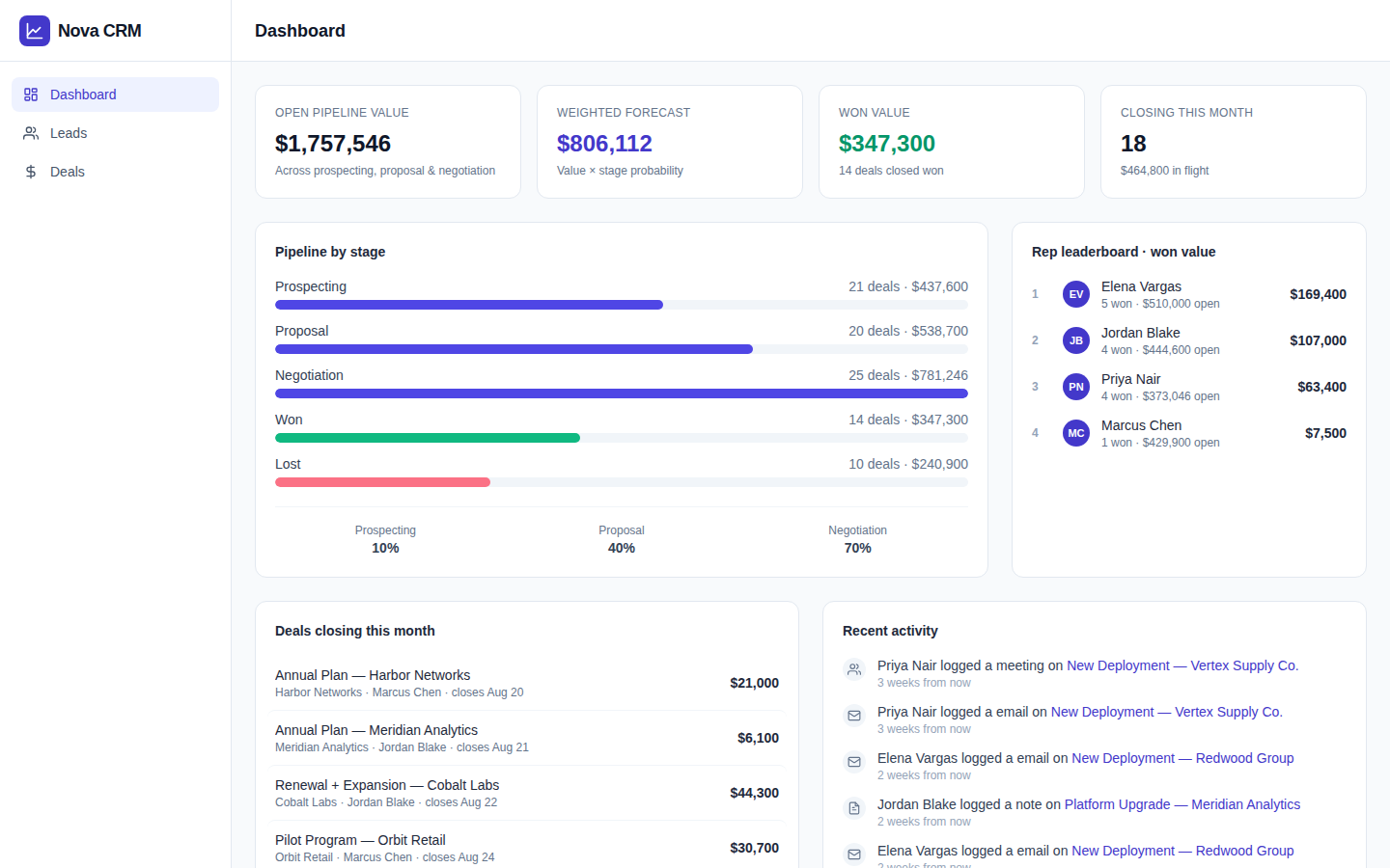Click email icon beside first Elena Vargas activity
1390x868 pixels.
(x=854, y=762)
